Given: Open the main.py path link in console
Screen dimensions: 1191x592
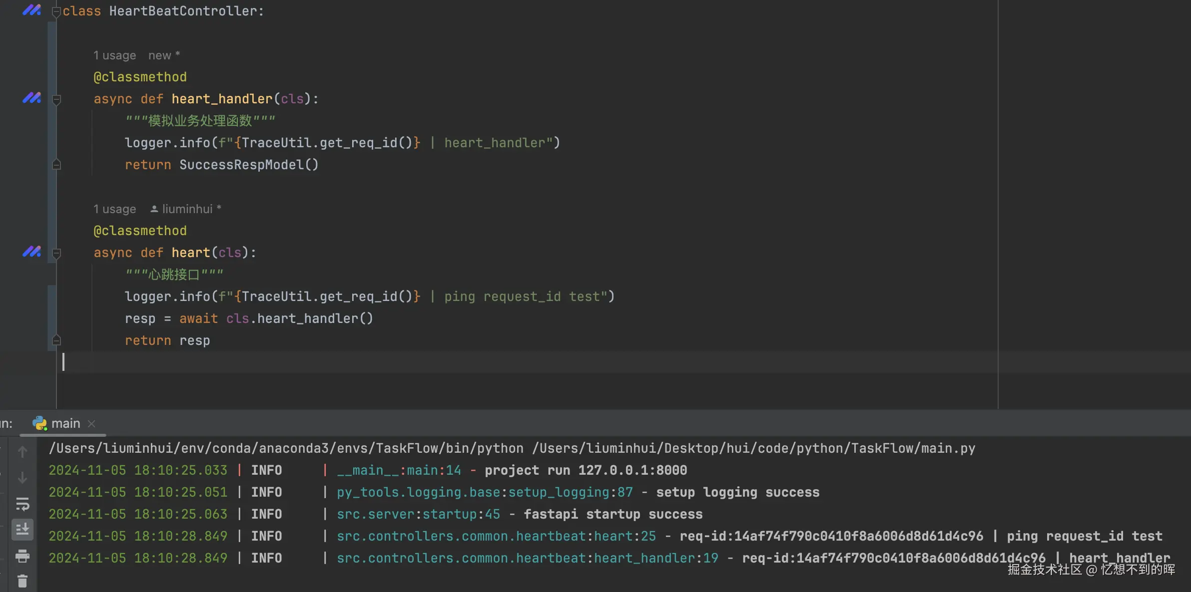Looking at the screenshot, I should [753, 448].
